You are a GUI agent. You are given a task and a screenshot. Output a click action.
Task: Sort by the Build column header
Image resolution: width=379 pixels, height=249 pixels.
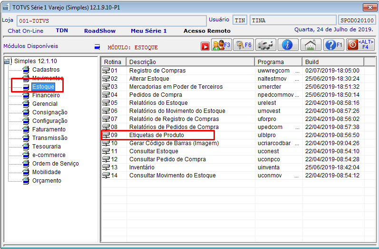[x=333, y=62]
